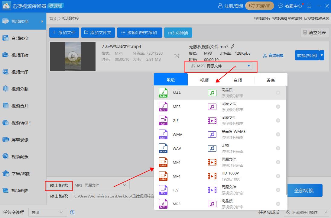Screen dimensions: 331x218
Task: Start conversion with 转换(极速)
Action: (307, 55)
